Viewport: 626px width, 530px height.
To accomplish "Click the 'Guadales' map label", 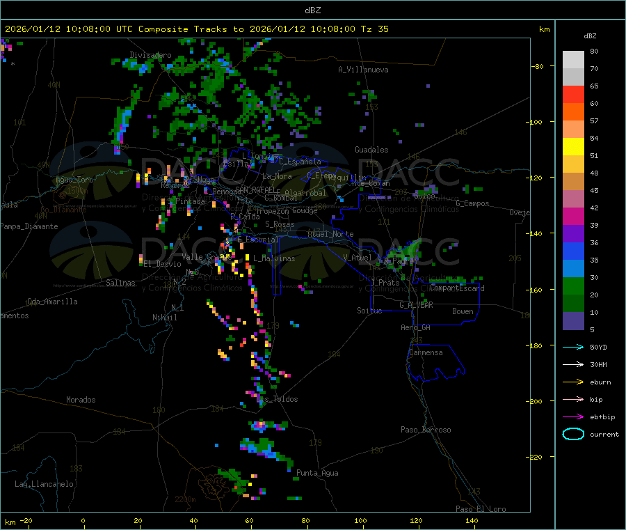I will [x=371, y=150].
